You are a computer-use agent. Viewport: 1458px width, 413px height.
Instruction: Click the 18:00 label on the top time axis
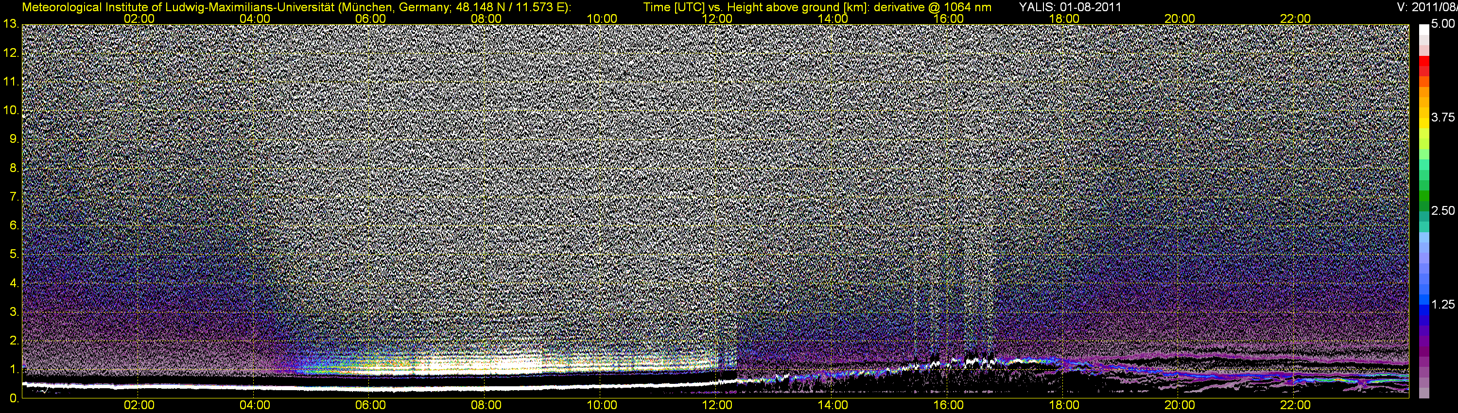[x=1064, y=18]
